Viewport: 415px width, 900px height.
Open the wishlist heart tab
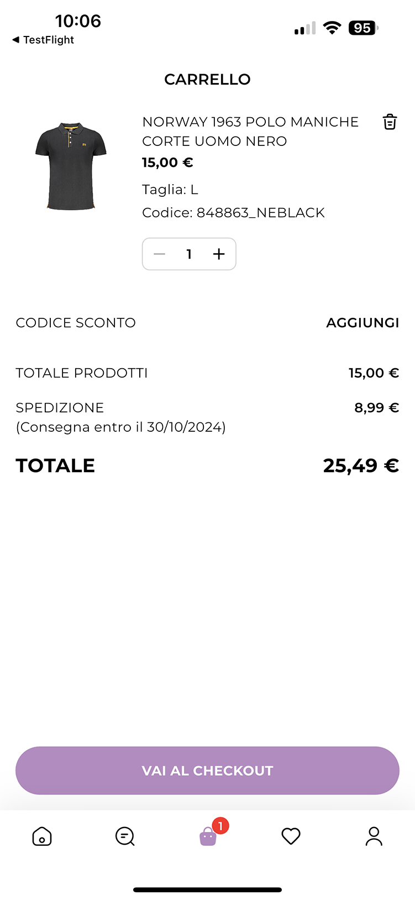[x=291, y=836]
